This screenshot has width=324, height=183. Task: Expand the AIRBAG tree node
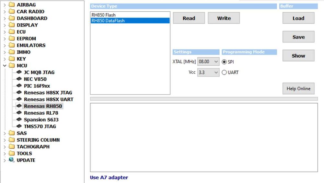tap(5, 5)
